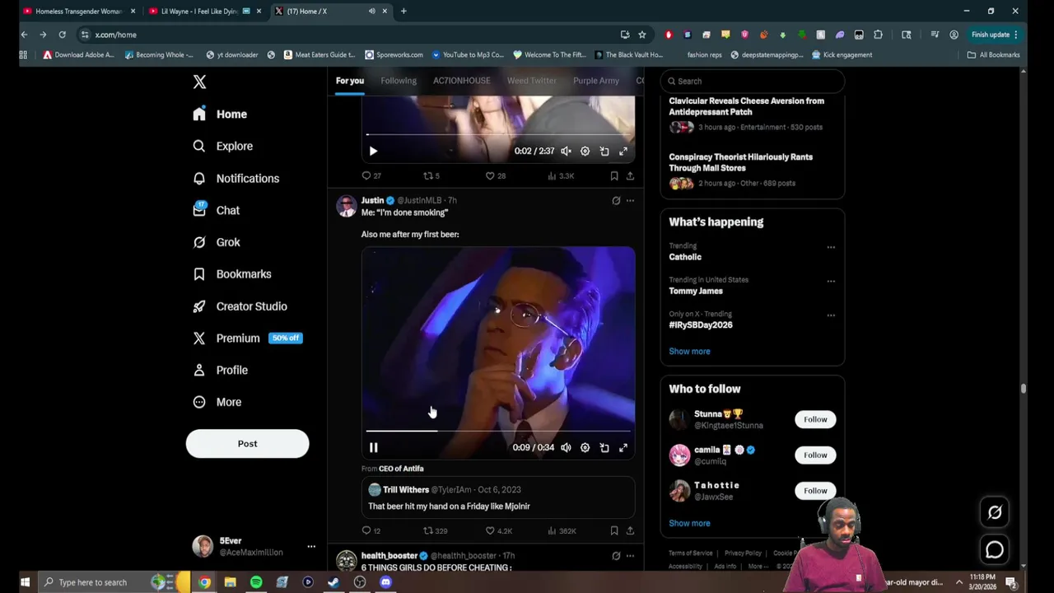
Task: Mute the top 2:37 video
Action: click(566, 151)
